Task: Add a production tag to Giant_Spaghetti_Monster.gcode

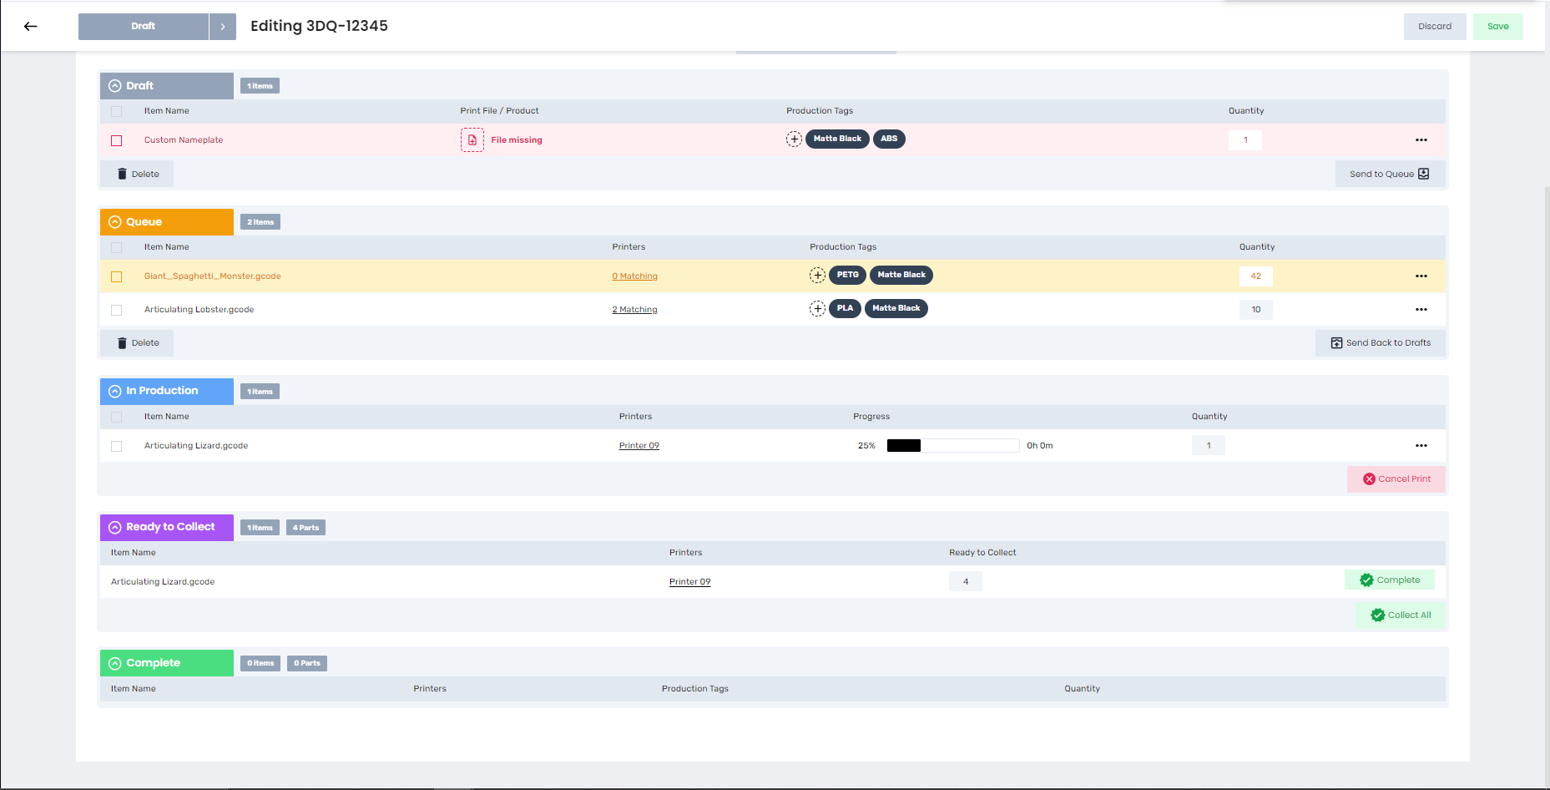Action: [817, 275]
